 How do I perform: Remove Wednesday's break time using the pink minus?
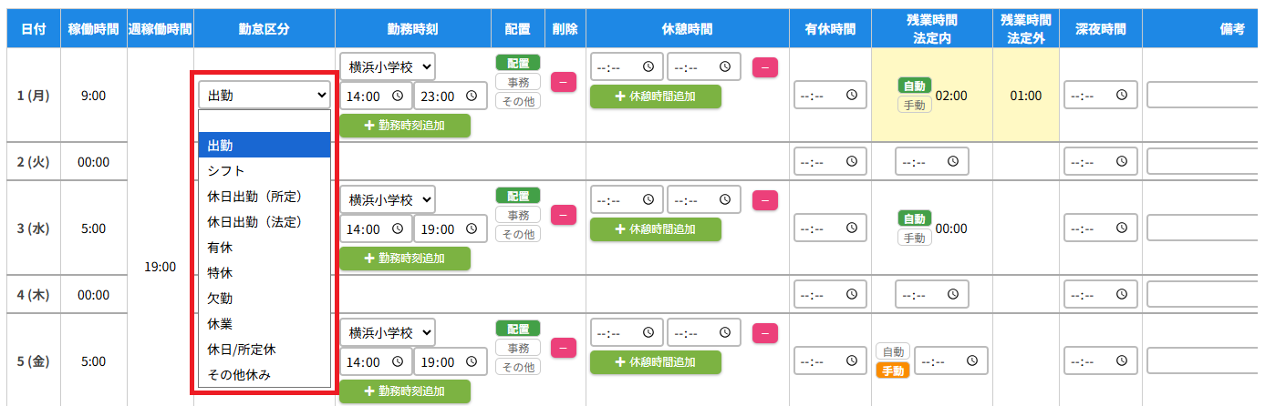pos(764,200)
